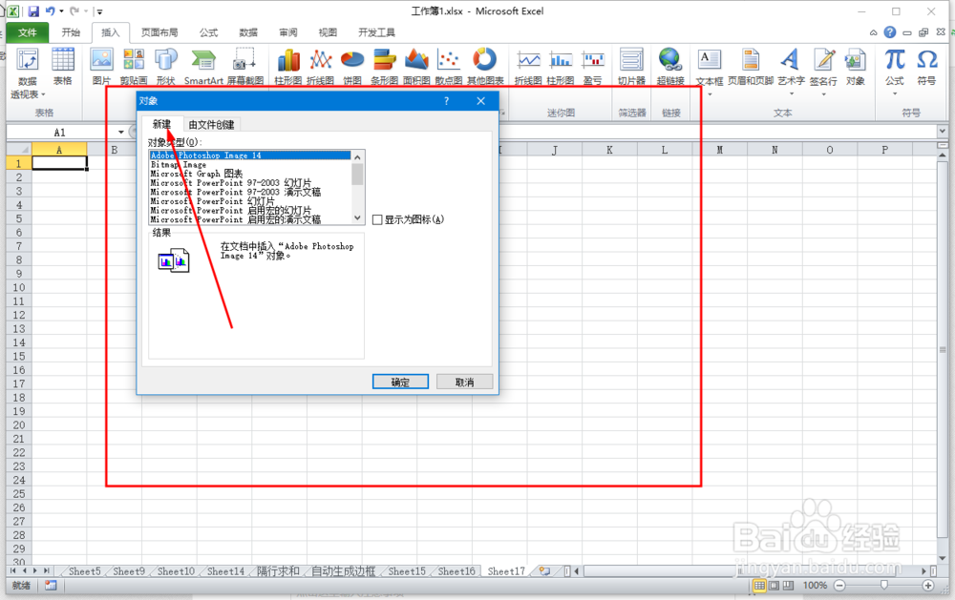The width and height of the screenshot is (955, 600).
Task: Switch to Page Break Preview in status bar
Action: (788, 586)
